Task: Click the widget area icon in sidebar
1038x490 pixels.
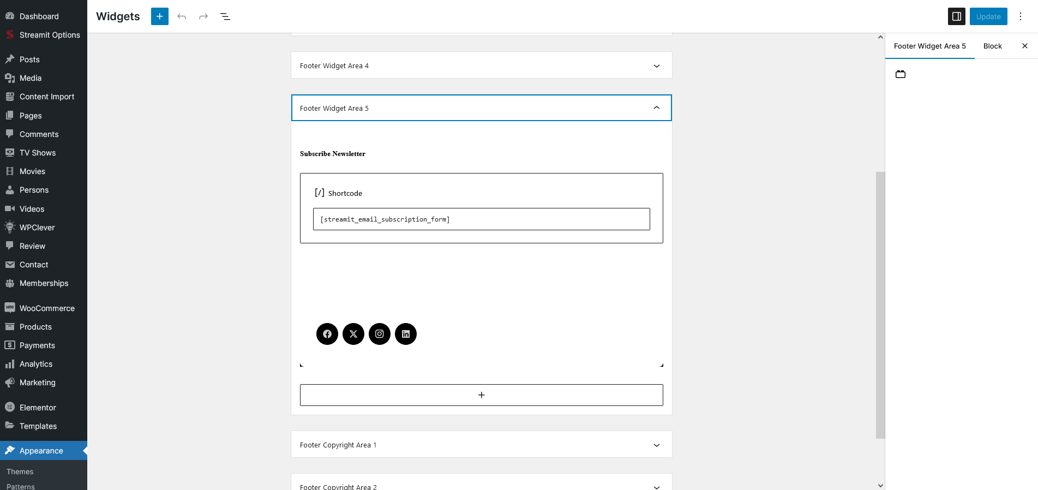Action: [x=901, y=74]
